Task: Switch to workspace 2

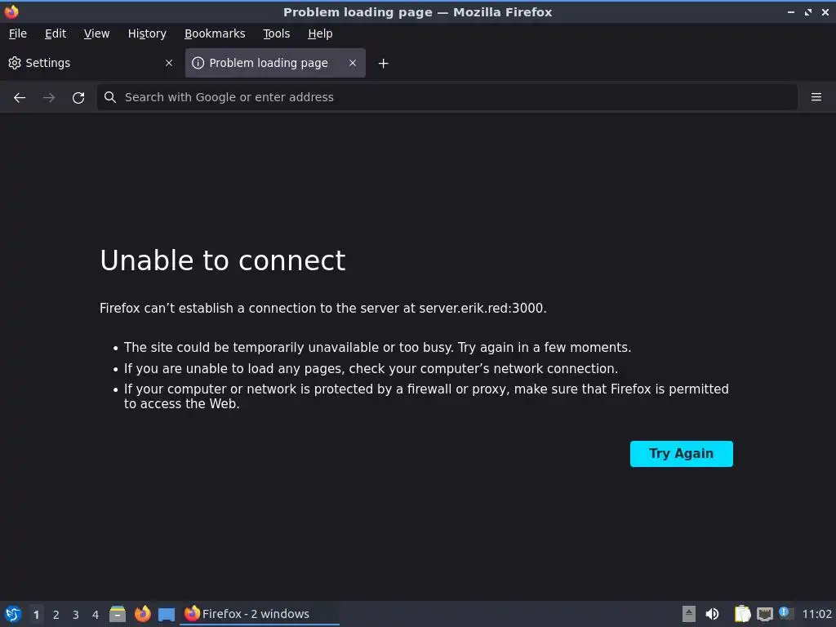Action: point(56,615)
